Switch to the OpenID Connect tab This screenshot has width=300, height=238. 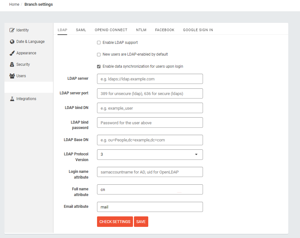point(111,30)
